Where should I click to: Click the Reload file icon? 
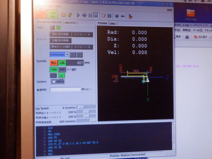coord(70,15)
